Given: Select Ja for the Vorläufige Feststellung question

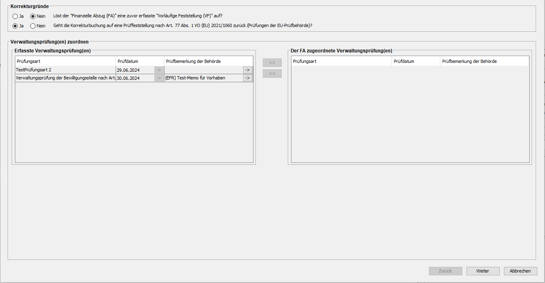Looking at the screenshot, I should (x=15, y=17).
